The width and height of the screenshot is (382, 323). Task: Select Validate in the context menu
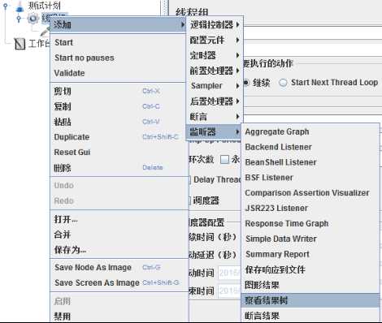pyautogui.click(x=118, y=73)
